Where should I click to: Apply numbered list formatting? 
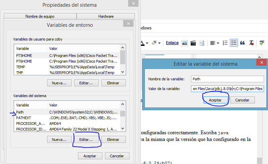point(225,43)
